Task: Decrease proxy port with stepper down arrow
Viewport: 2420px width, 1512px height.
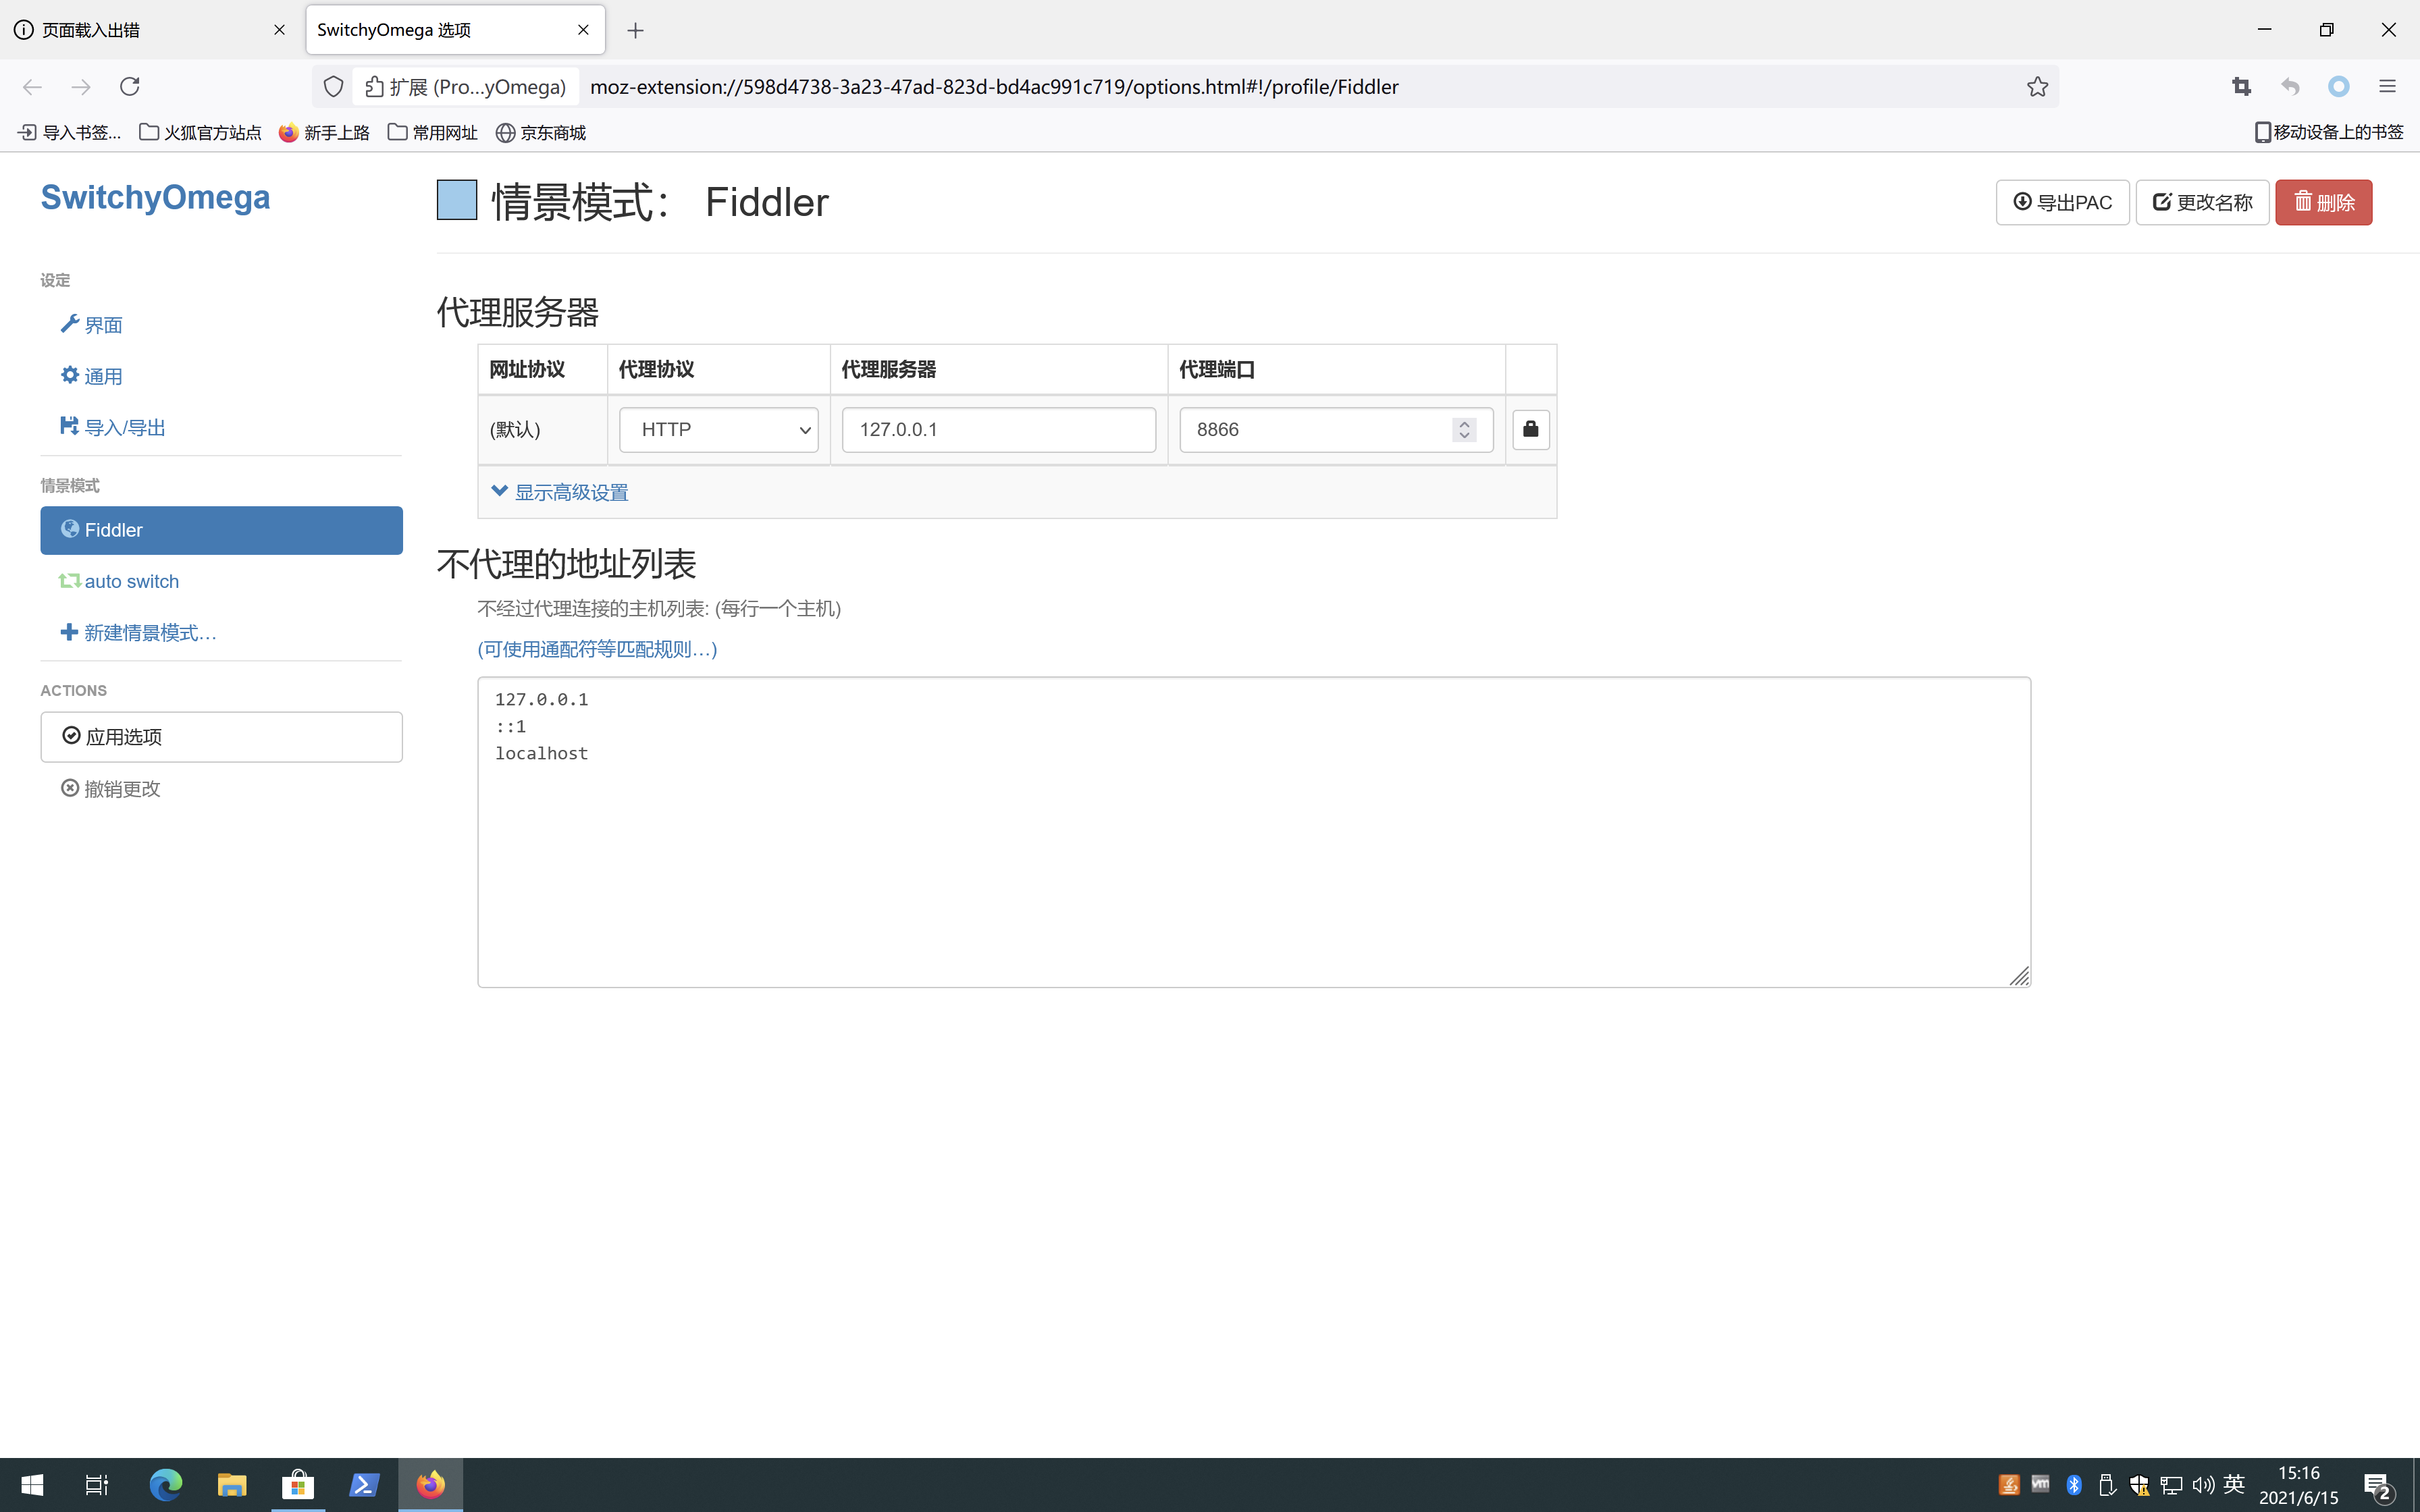Action: pyautogui.click(x=1464, y=436)
